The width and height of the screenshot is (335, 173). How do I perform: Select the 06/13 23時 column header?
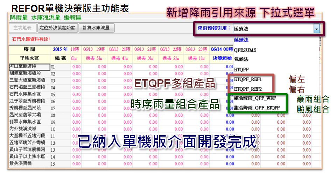click(x=197, y=49)
